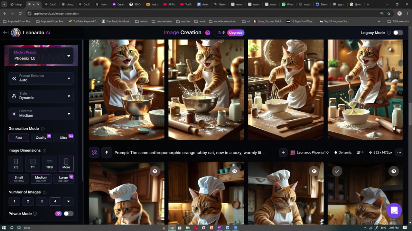Image resolution: width=412 pixels, height=231 pixels.
Task: Open first top-row cat whisking image
Action: (x=126, y=90)
